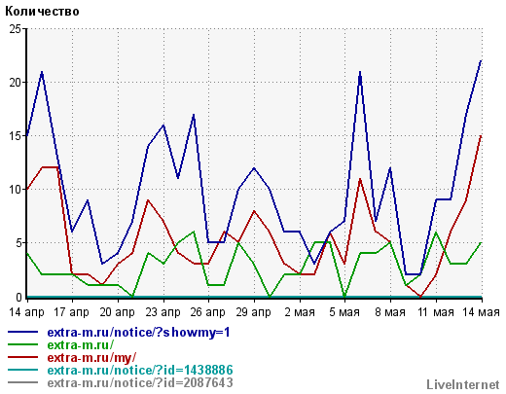Click the 23 апр x-axis date label
The height and width of the screenshot is (394, 506).
(163, 312)
